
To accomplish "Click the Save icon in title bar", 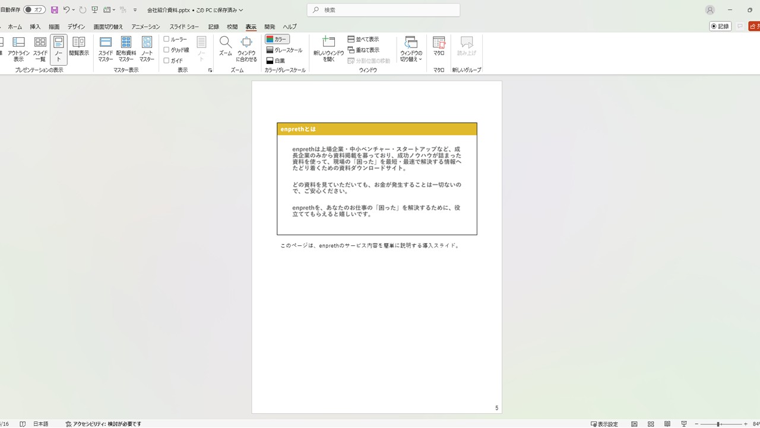I will (55, 10).
